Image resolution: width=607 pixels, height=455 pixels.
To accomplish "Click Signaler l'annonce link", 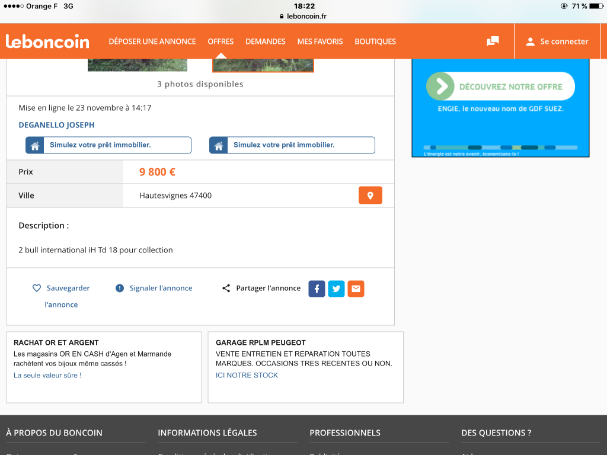I will (161, 289).
